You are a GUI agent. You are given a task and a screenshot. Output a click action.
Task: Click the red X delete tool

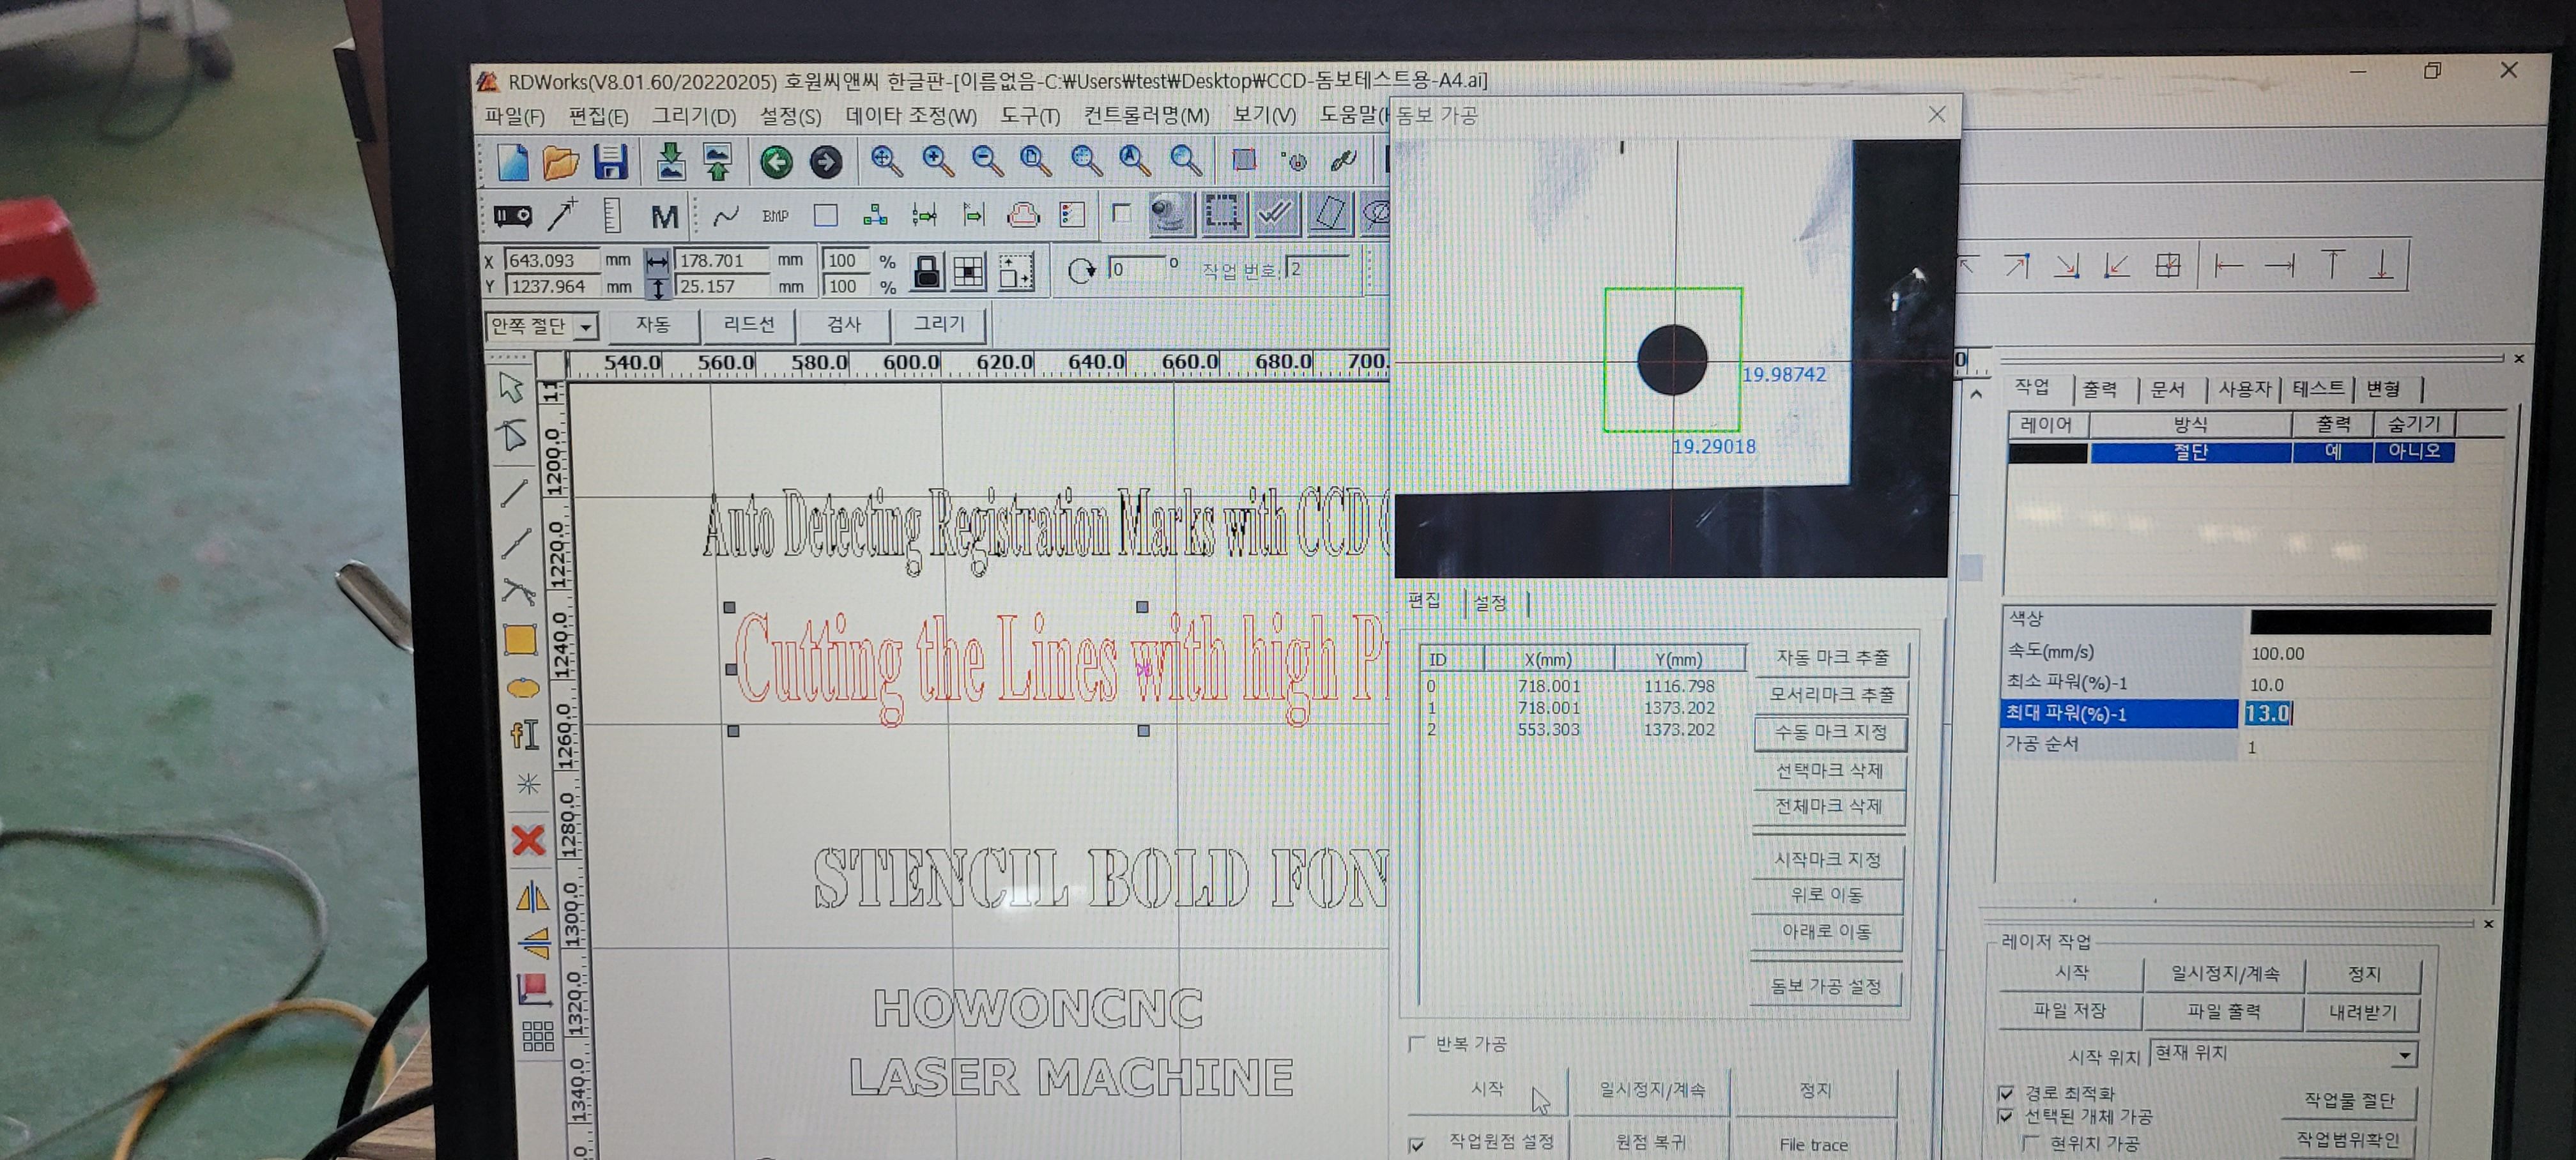528,840
